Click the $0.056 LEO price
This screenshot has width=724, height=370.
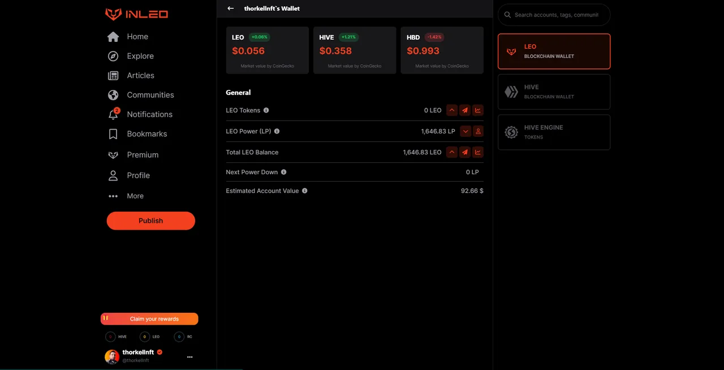coord(248,51)
